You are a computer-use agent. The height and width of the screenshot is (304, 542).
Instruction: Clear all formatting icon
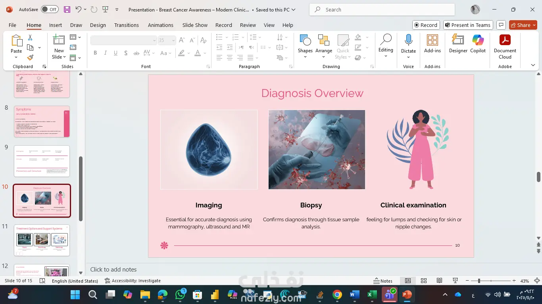click(204, 40)
